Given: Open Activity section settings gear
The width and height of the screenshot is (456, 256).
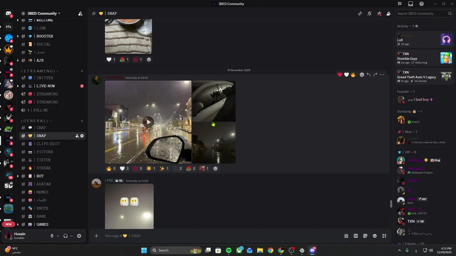Looking at the screenshot, I should pos(416,26).
